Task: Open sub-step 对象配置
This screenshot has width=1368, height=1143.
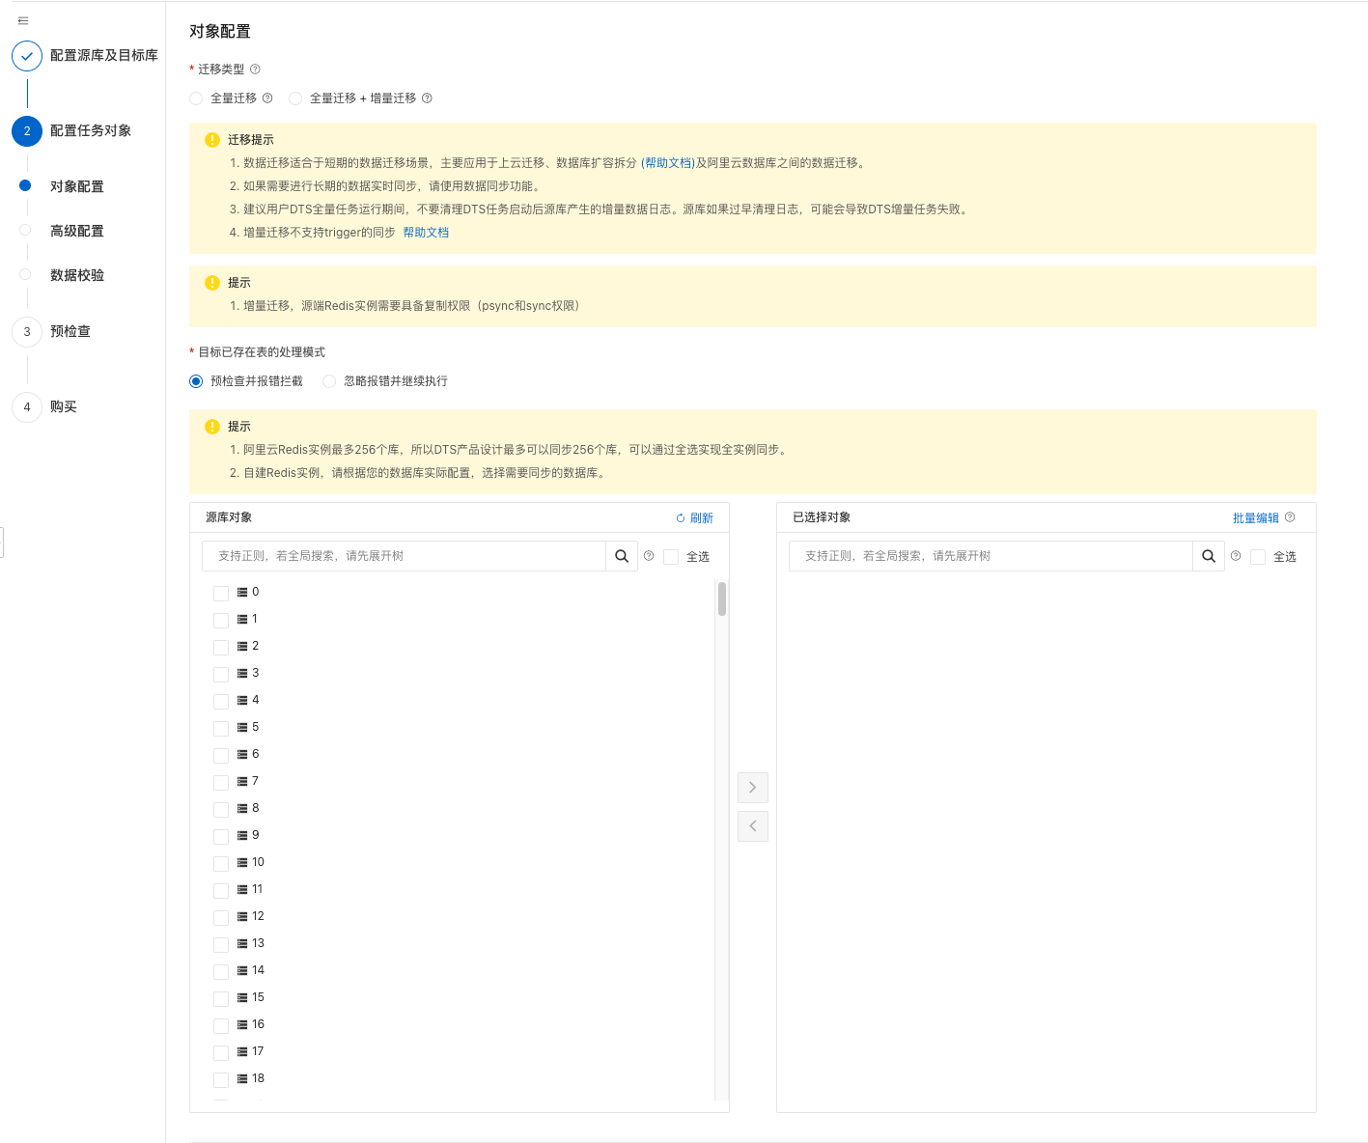Action: click(x=77, y=187)
